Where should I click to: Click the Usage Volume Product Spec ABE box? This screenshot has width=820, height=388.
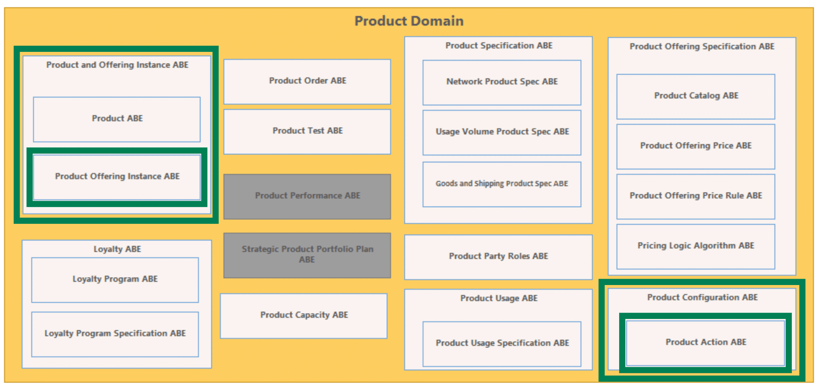[x=502, y=132]
